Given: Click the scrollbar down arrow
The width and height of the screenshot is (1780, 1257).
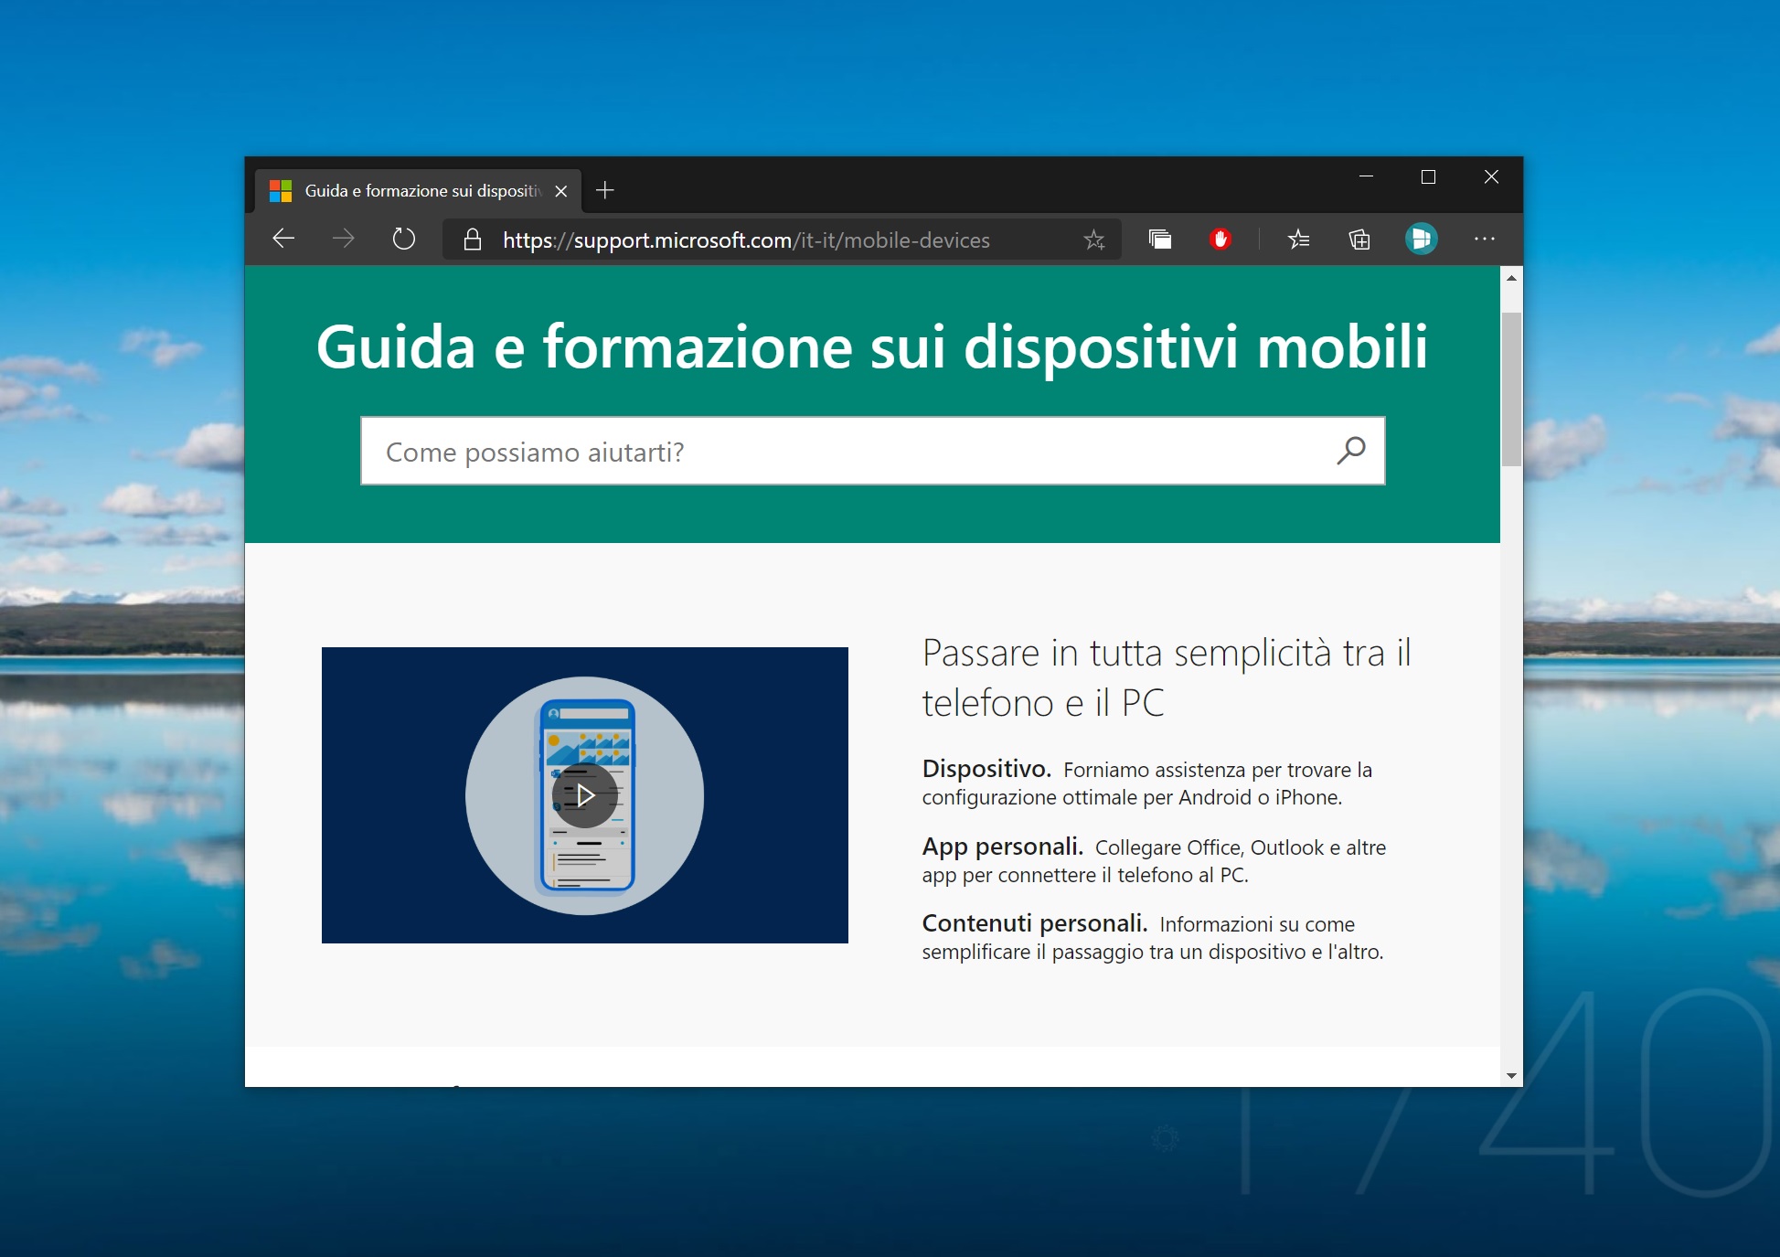Looking at the screenshot, I should coord(1511,1075).
